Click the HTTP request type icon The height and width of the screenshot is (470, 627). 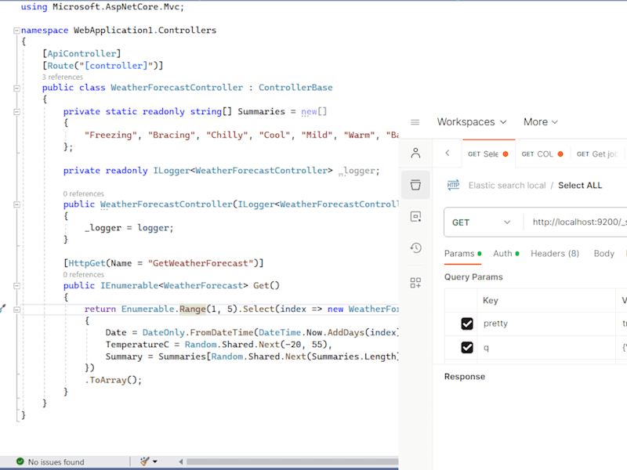(453, 185)
